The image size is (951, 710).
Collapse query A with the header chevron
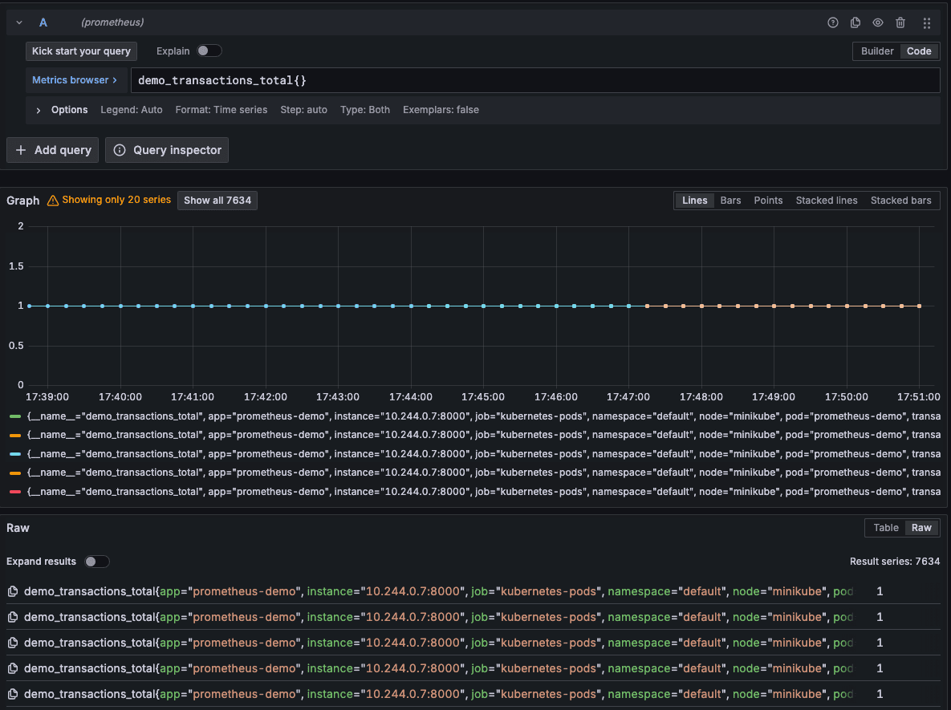tap(18, 22)
